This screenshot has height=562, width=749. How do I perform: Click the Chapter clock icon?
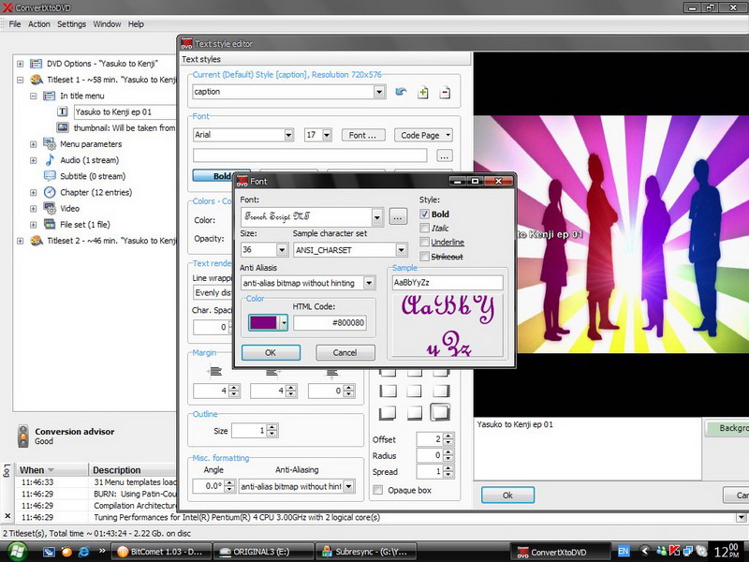pyautogui.click(x=50, y=192)
